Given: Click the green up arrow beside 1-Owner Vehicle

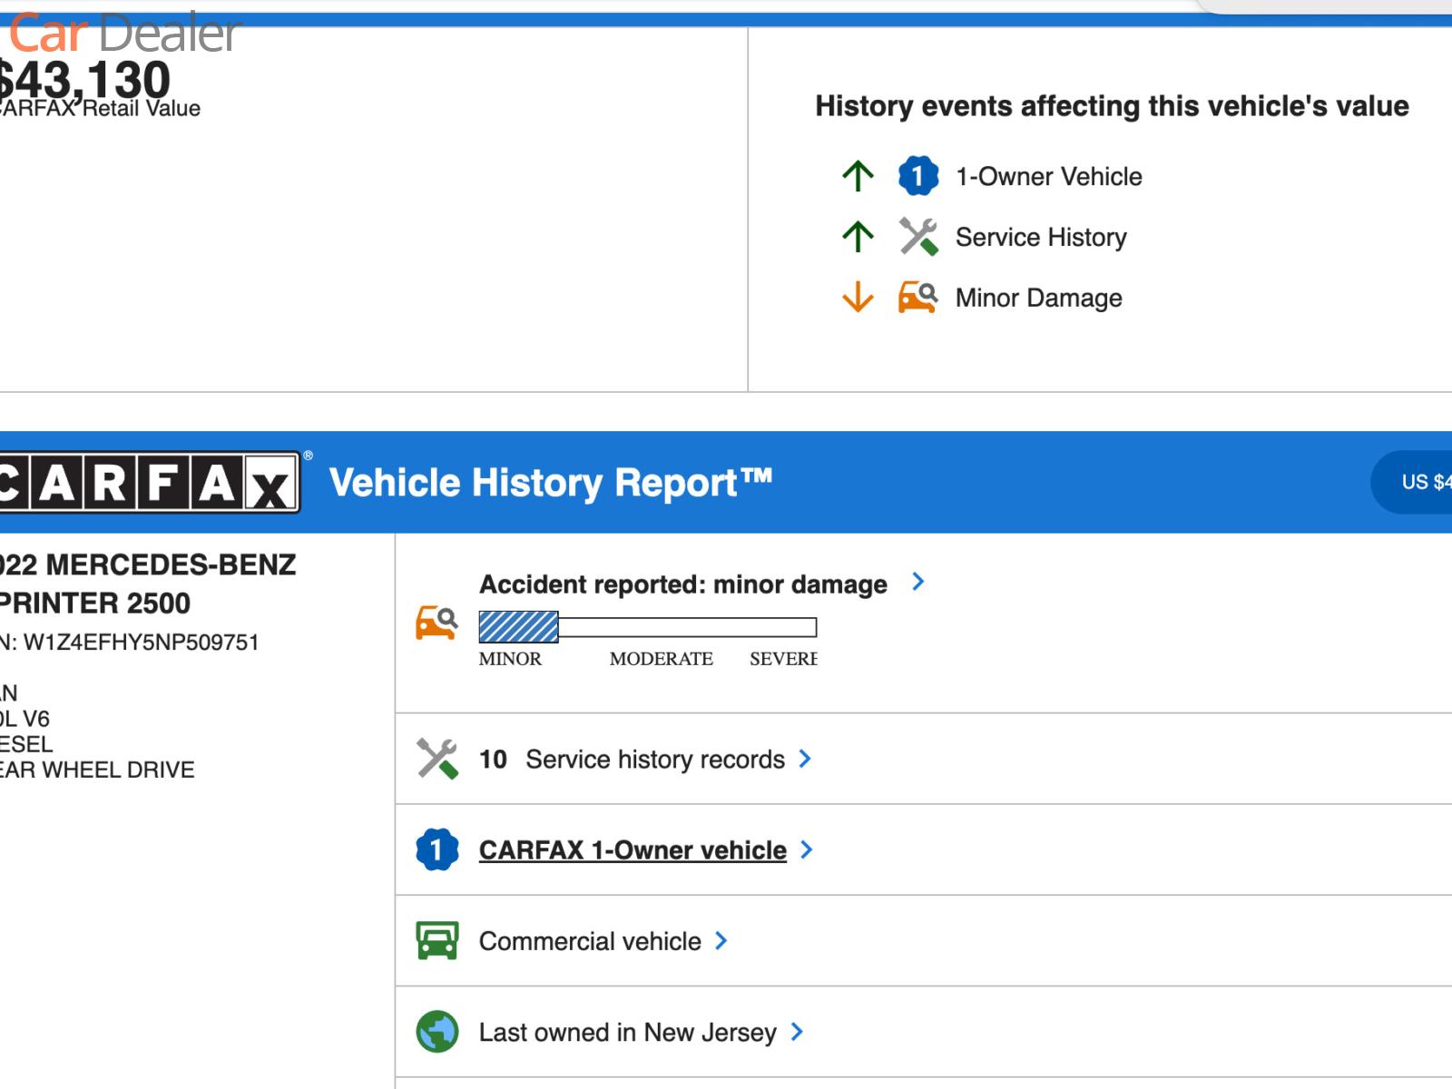Looking at the screenshot, I should (858, 176).
